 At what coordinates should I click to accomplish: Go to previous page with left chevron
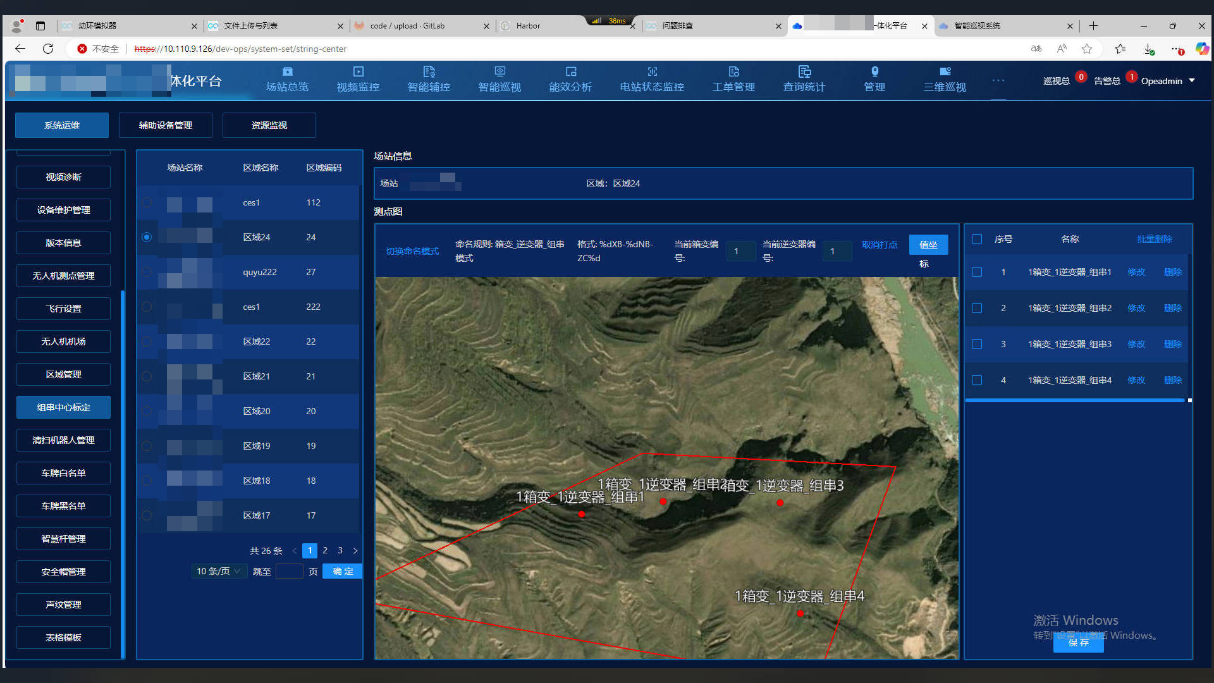pos(295,551)
